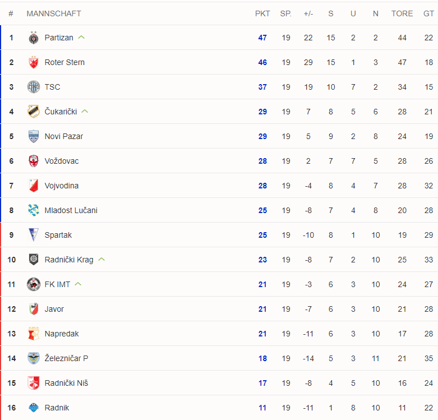This screenshot has height=420, width=438.
Task: Click the green chevron next to Čukarički
Action: tap(85, 112)
